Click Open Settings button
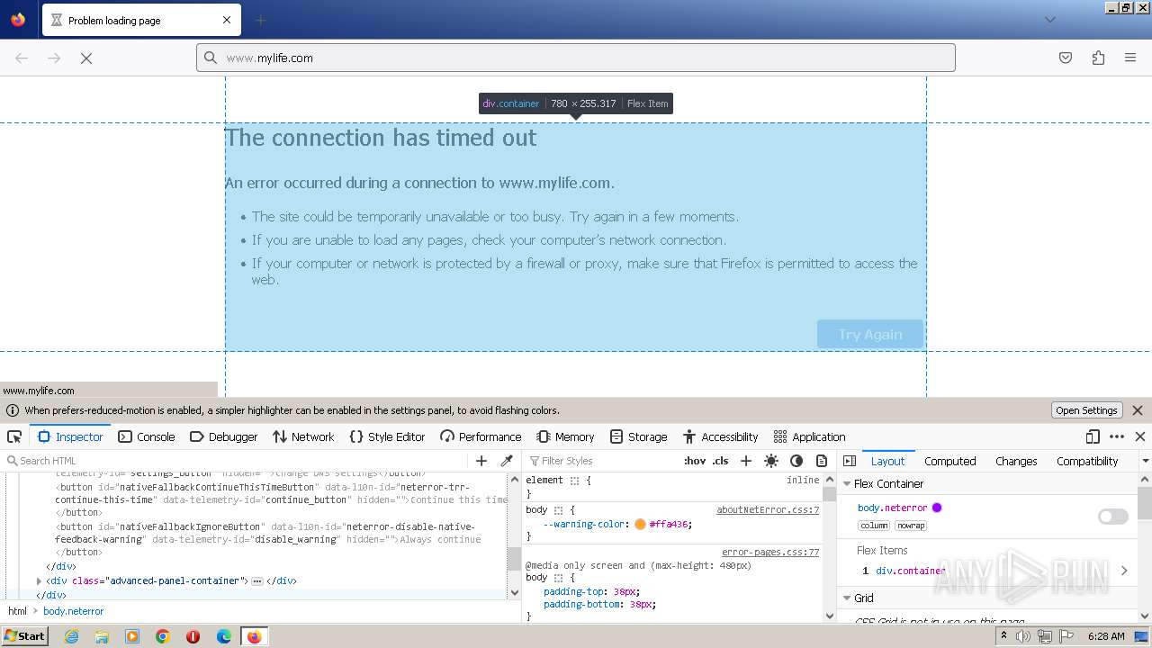 coord(1086,410)
